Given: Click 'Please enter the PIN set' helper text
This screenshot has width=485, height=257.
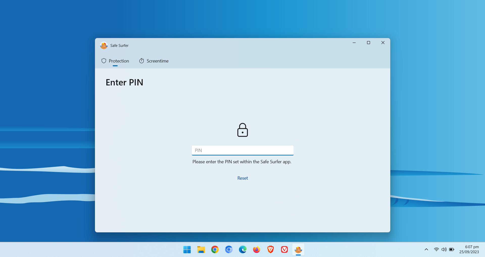Looking at the screenshot, I should [x=242, y=162].
